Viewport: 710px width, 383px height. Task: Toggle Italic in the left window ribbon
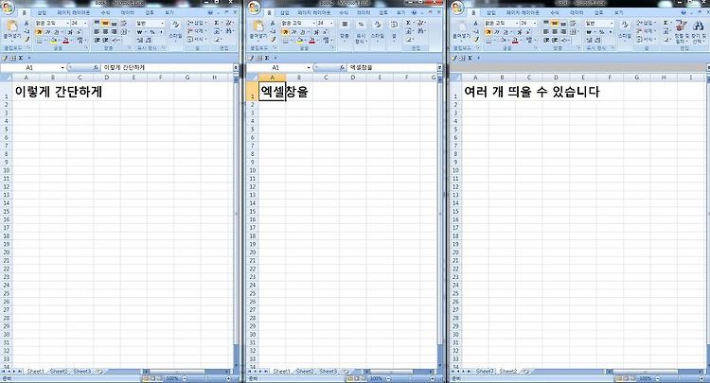[47, 31]
